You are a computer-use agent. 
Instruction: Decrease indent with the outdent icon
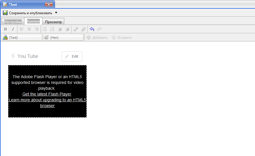(60, 29)
